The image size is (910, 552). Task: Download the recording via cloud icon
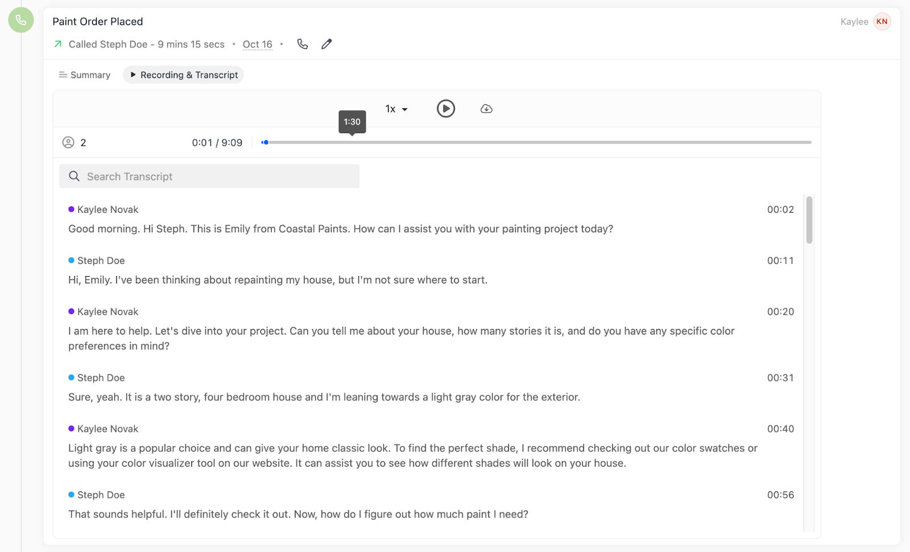point(486,109)
